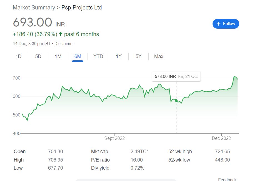Image resolution: width=257 pixels, height=181 pixels.
Task: Click the green up-arrow next to 36.79%
Action: [x=61, y=34]
